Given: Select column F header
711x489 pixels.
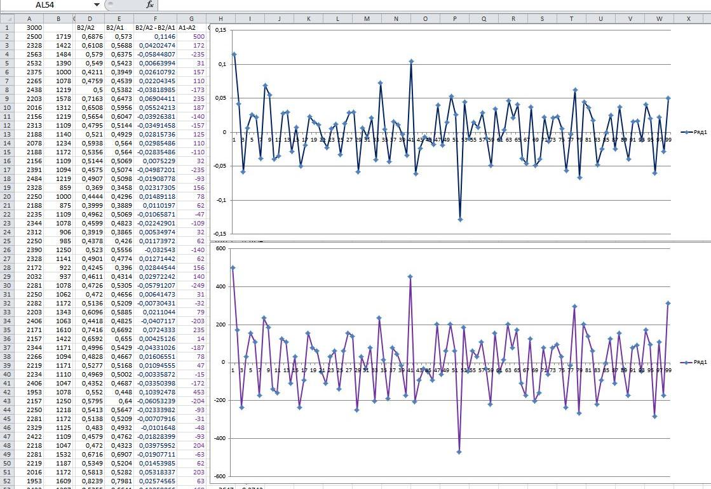Looking at the screenshot, I should (155, 18).
